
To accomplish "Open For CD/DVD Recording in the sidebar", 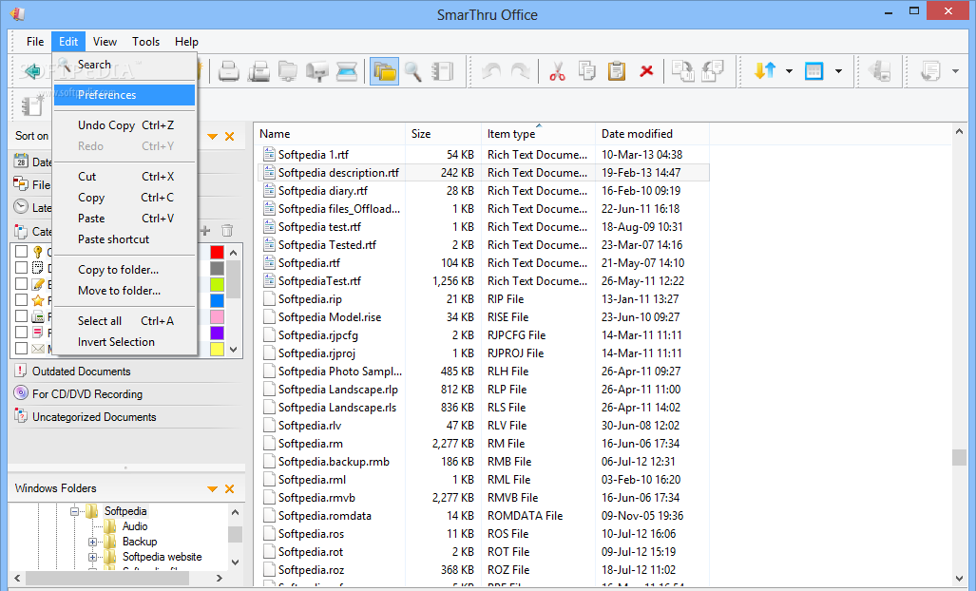I will (x=86, y=394).
